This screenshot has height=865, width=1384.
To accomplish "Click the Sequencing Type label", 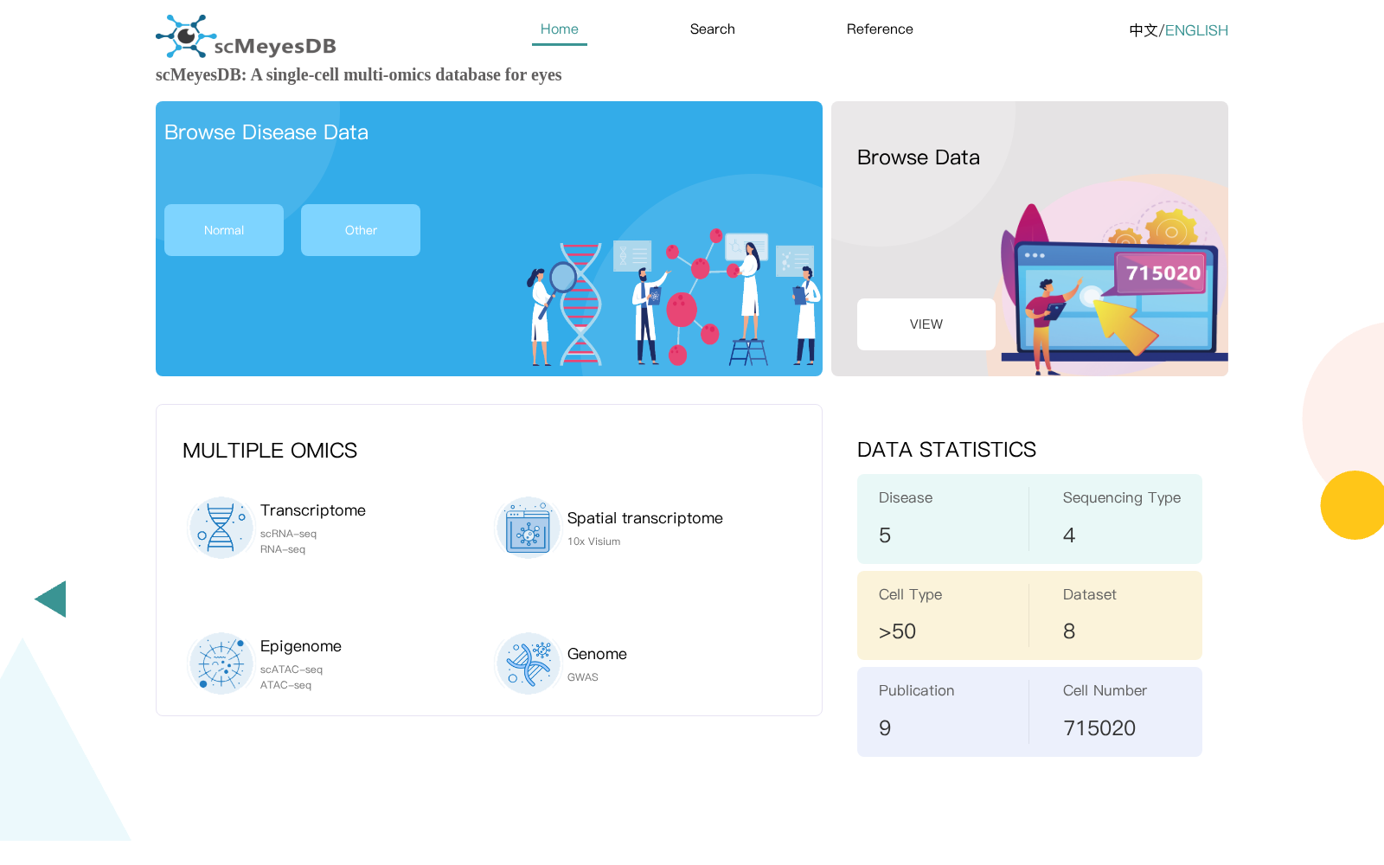I will (x=1122, y=497).
